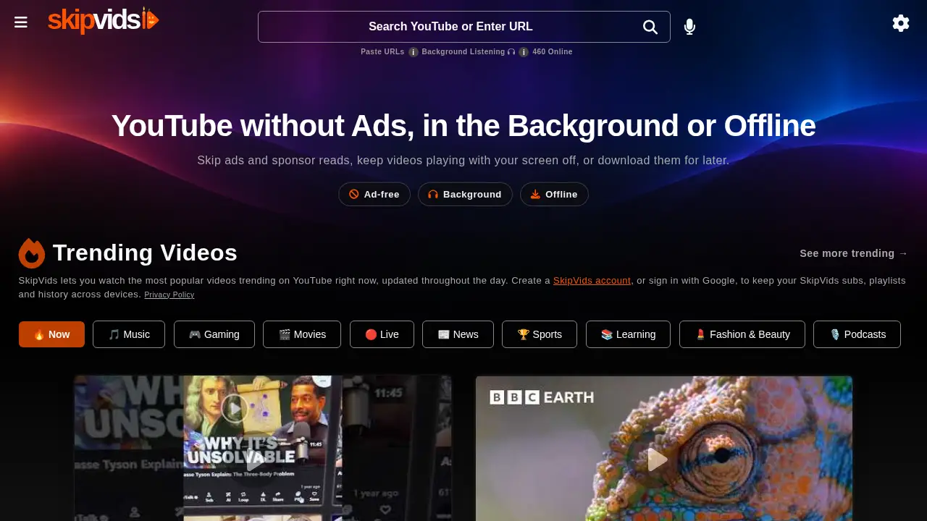Play the BBC Earth chameleon video

[x=658, y=459]
